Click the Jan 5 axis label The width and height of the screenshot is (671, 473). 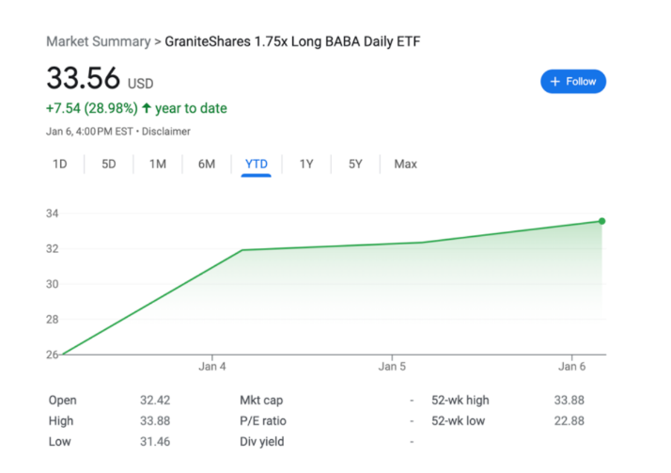(392, 367)
